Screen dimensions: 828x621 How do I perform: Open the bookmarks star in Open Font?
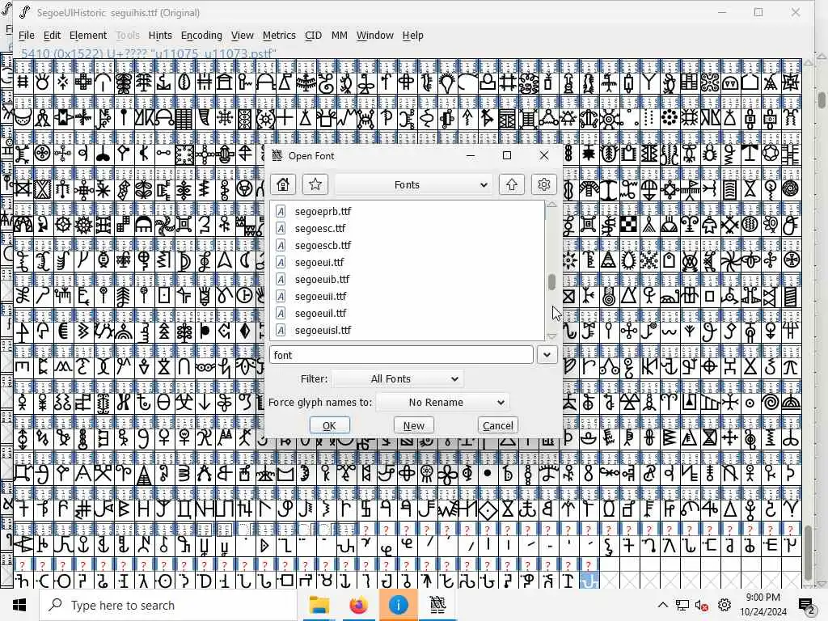315,184
